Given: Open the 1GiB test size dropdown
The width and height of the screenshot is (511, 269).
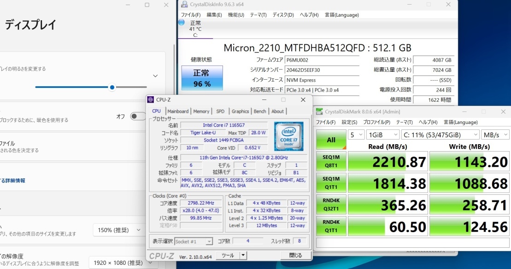Looking at the screenshot, I should pyautogui.click(x=382, y=134).
